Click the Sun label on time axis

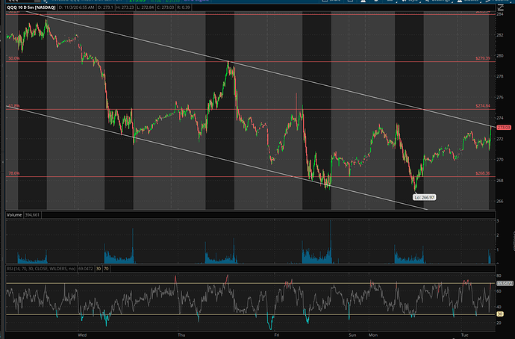[x=352, y=335]
